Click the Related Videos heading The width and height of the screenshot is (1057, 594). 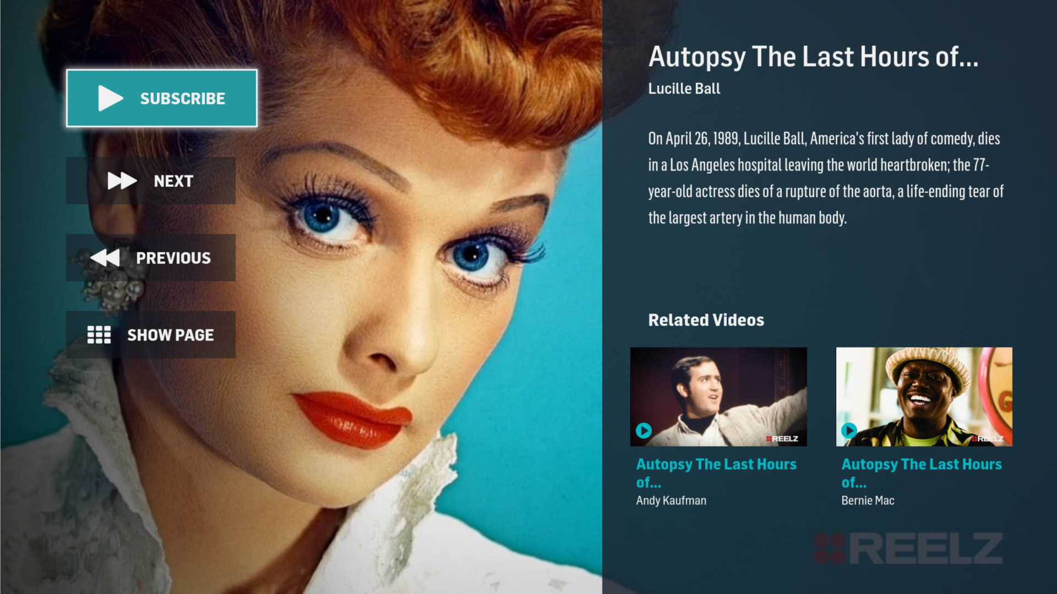(x=706, y=320)
